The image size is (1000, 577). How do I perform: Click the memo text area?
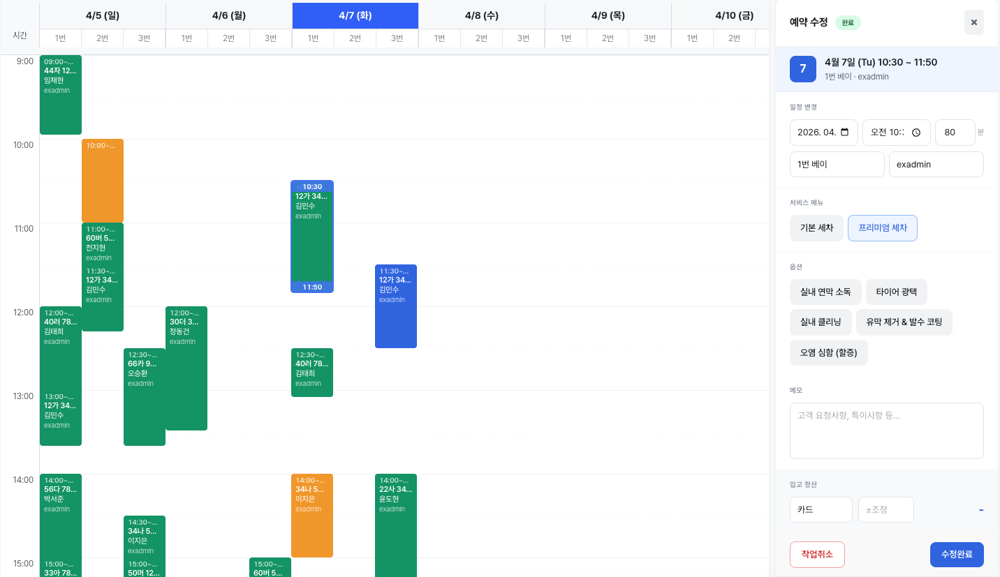(886, 430)
